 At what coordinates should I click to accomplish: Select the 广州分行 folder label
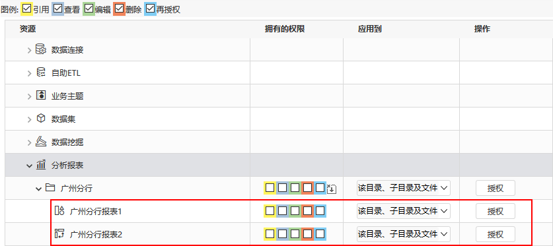(77, 189)
